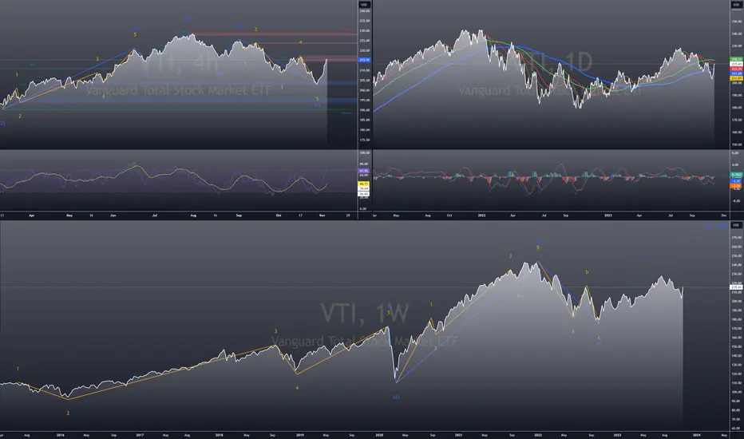Click the 250.00 level on the 1D price axis

737,22
